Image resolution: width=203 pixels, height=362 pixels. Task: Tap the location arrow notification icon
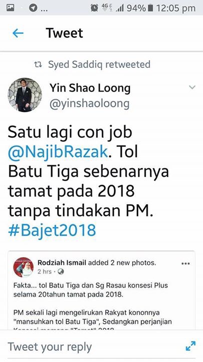pos(33,8)
